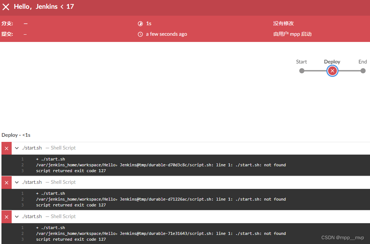370x244 pixels.
Task: Click the third step's exit code 127 line
Action: (71, 239)
